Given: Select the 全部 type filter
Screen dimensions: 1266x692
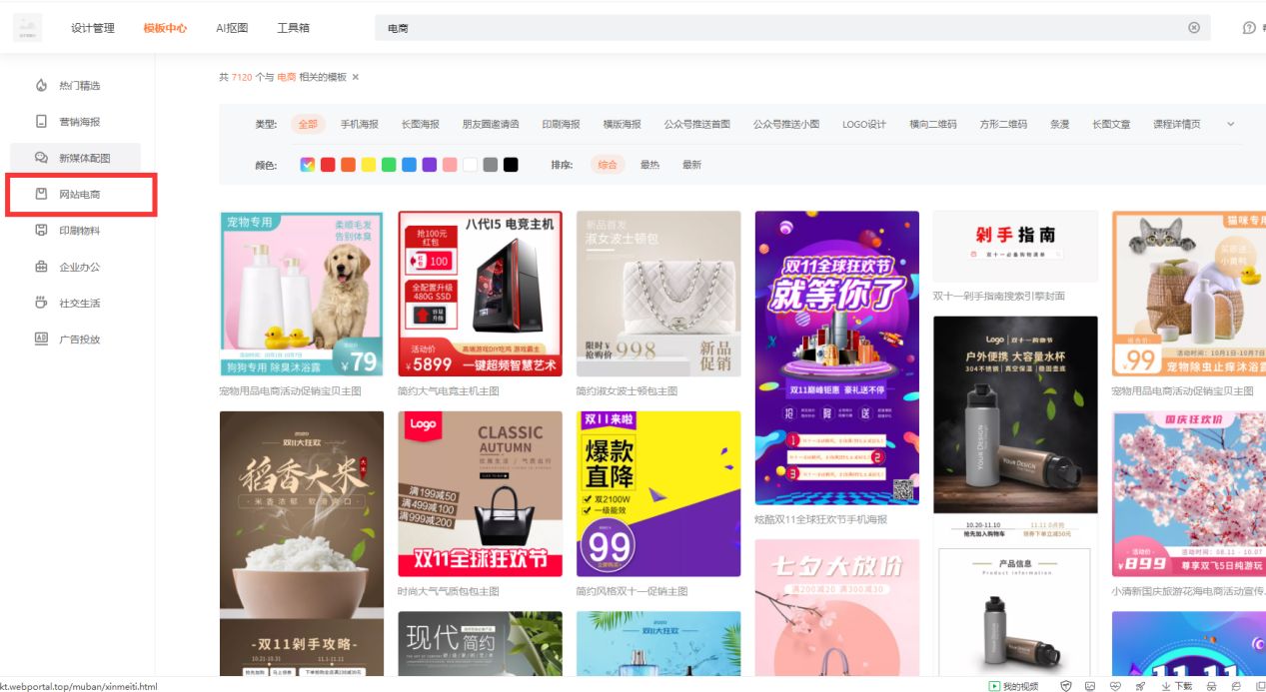Looking at the screenshot, I should tap(307, 125).
